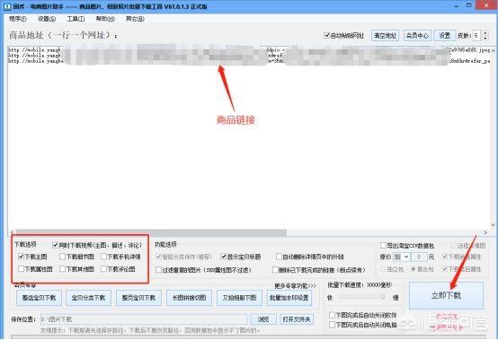Enable the 下载属性图 checkbox

22,269
